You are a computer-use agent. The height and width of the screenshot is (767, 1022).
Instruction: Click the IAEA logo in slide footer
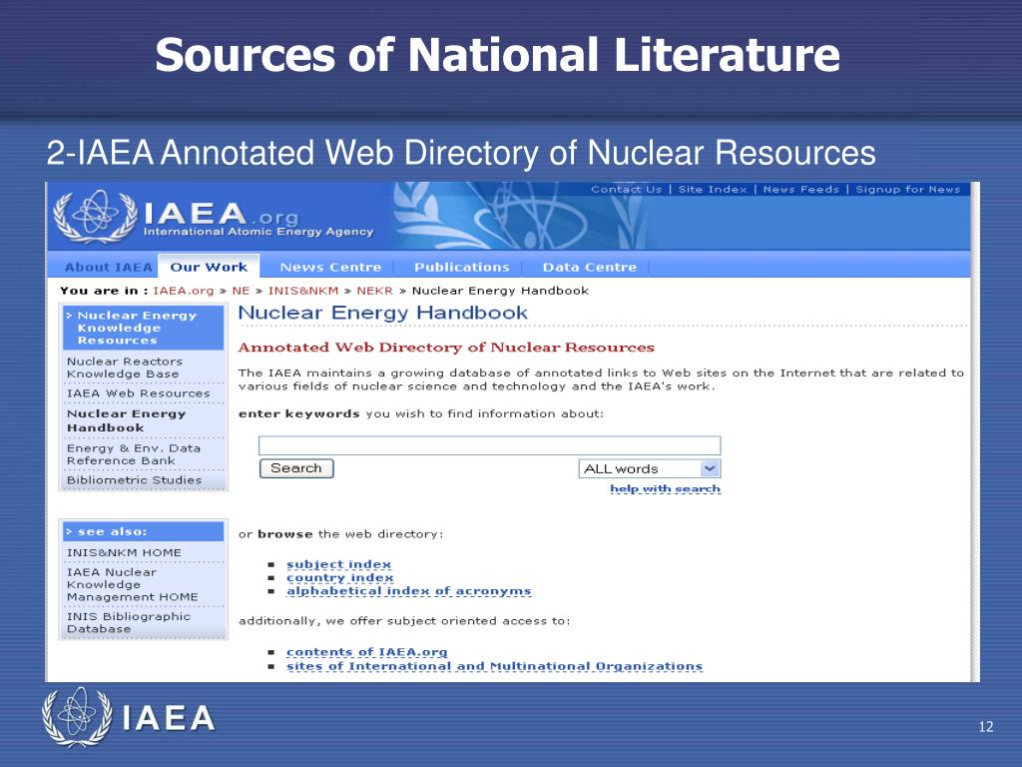pos(129,717)
